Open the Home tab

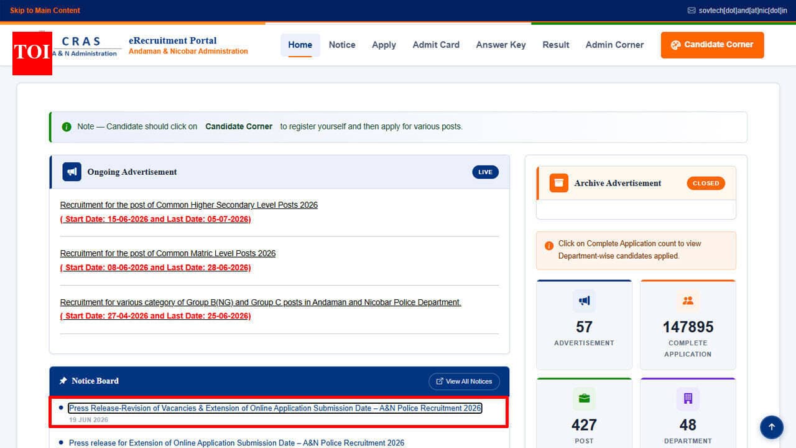pyautogui.click(x=300, y=45)
